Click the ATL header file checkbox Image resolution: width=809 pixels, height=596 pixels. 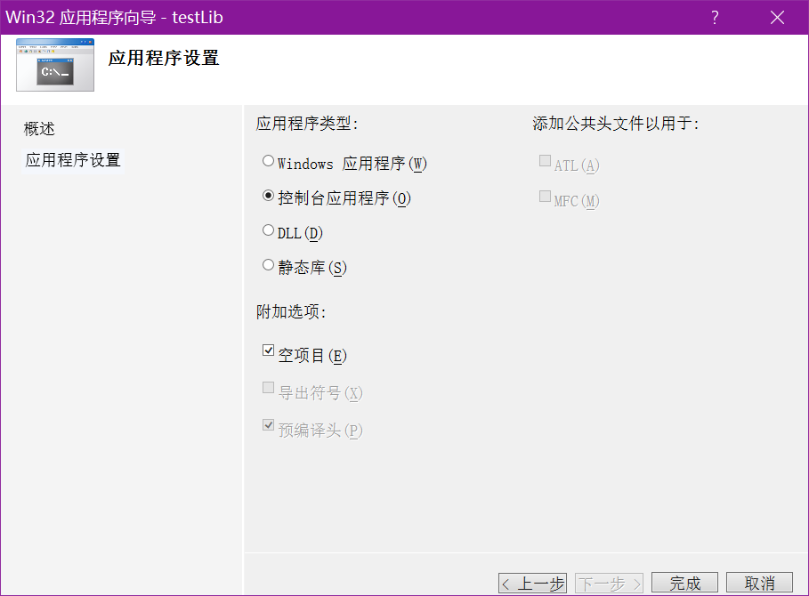coord(545,161)
